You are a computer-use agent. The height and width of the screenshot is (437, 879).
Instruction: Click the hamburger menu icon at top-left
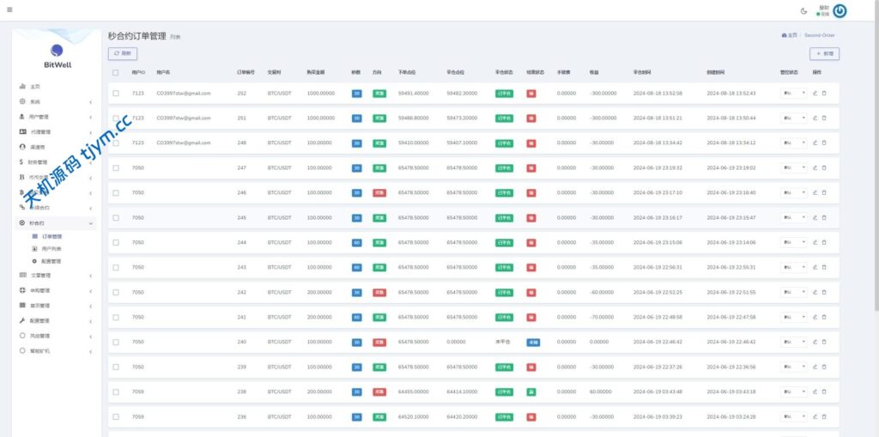tap(9, 9)
